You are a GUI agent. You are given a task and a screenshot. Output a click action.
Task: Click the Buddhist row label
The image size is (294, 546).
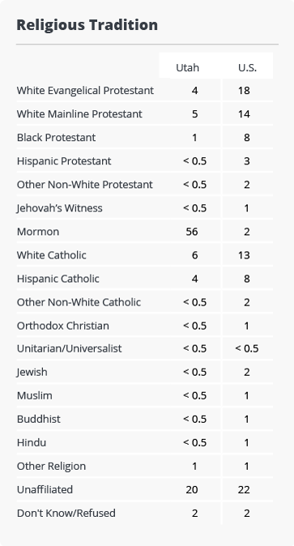tap(39, 419)
